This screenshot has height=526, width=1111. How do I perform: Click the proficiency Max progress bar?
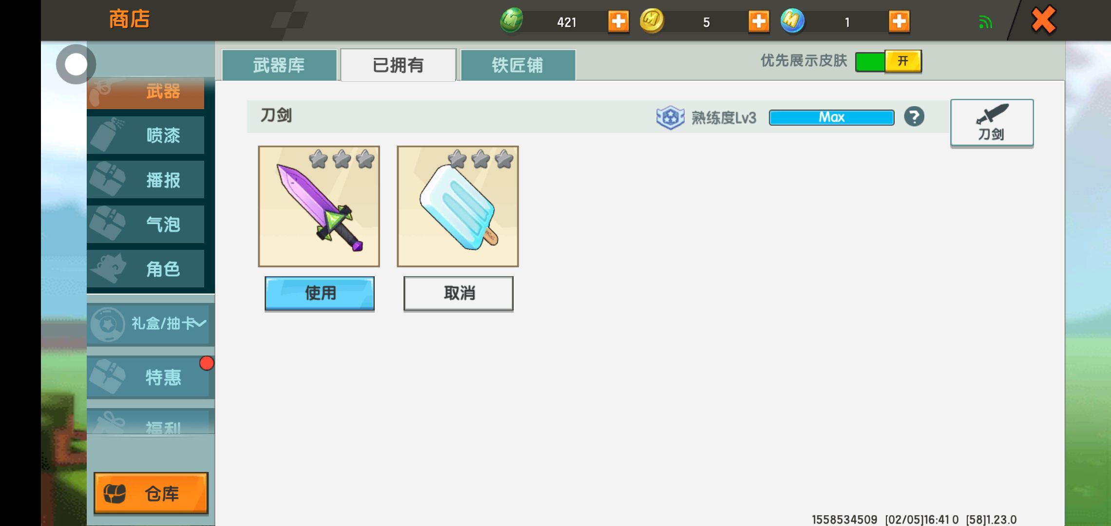[x=831, y=117]
